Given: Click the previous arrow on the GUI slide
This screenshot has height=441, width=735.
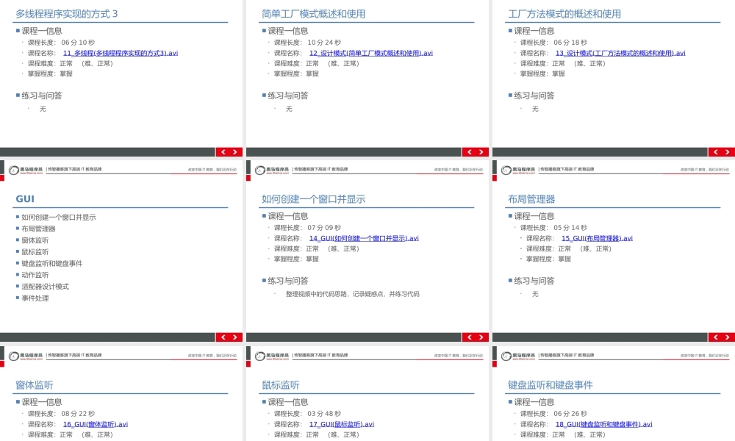Looking at the screenshot, I should click(223, 337).
